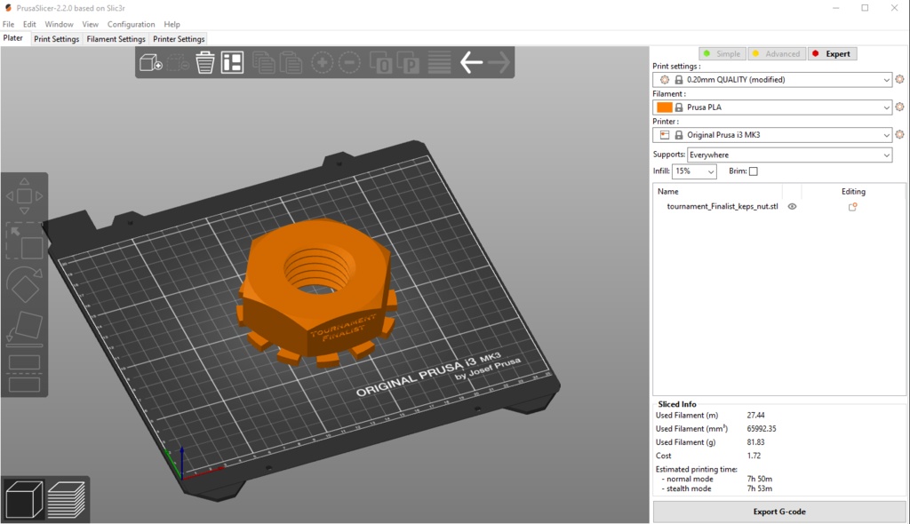Click the normal mode time 7h 50m

coord(760,479)
